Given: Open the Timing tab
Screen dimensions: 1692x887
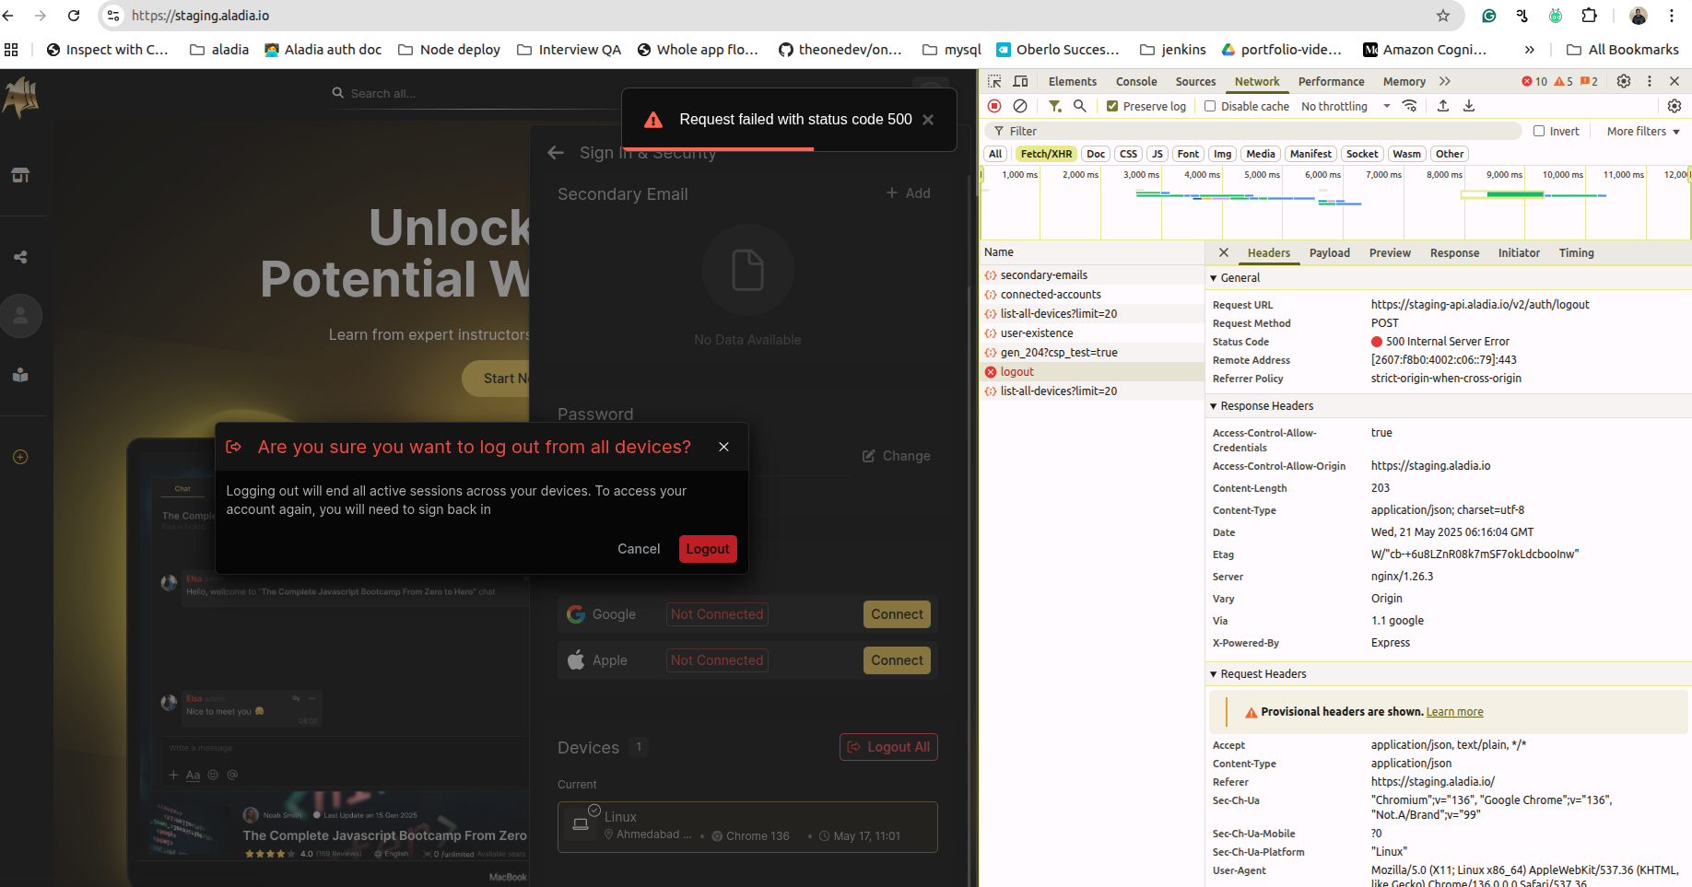Looking at the screenshot, I should pos(1576,252).
